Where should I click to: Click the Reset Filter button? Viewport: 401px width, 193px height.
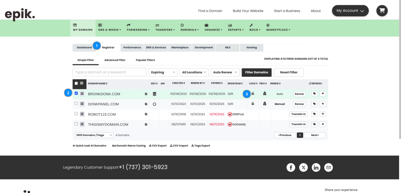pos(289,72)
